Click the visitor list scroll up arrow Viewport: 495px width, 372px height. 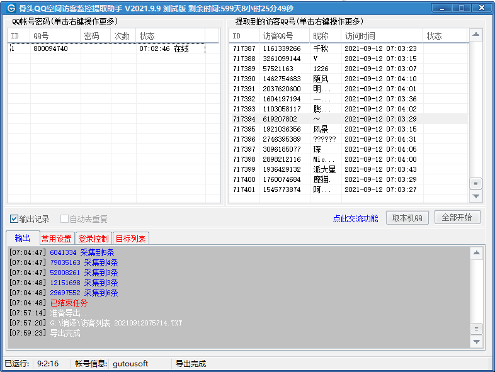[x=476, y=35]
